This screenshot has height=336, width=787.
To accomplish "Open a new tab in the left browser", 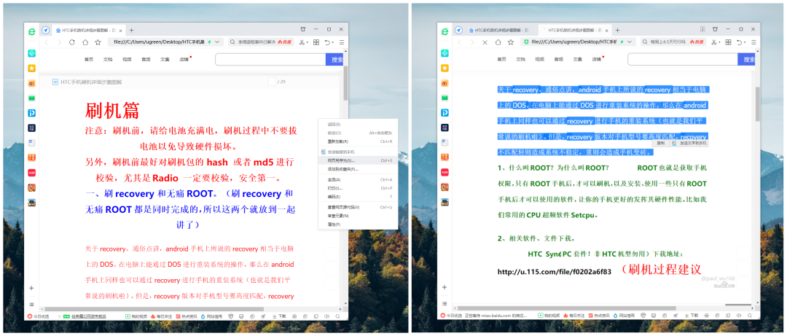I will click(131, 30).
